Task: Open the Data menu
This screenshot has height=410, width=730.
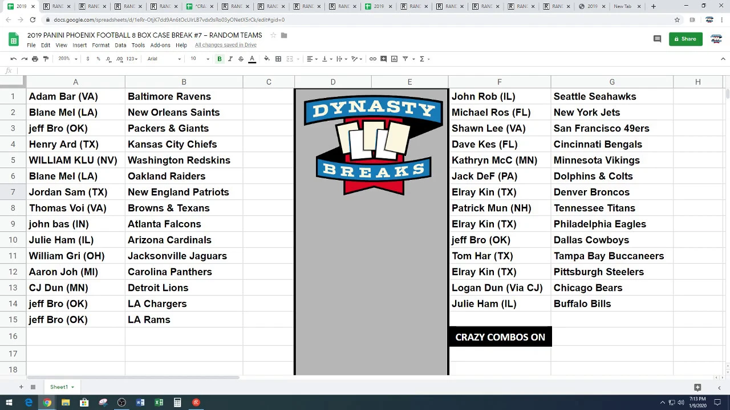Action: [x=120, y=45]
